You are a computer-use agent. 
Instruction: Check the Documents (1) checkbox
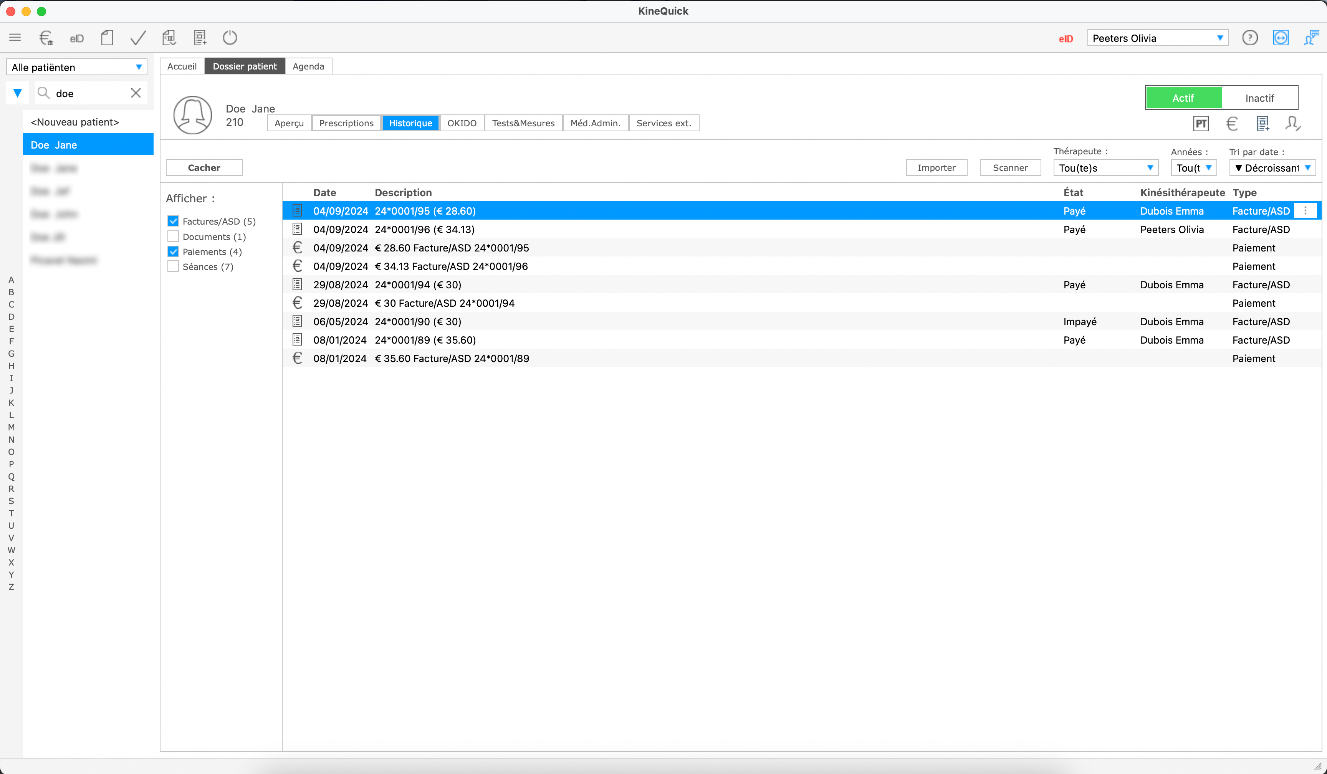[173, 237]
